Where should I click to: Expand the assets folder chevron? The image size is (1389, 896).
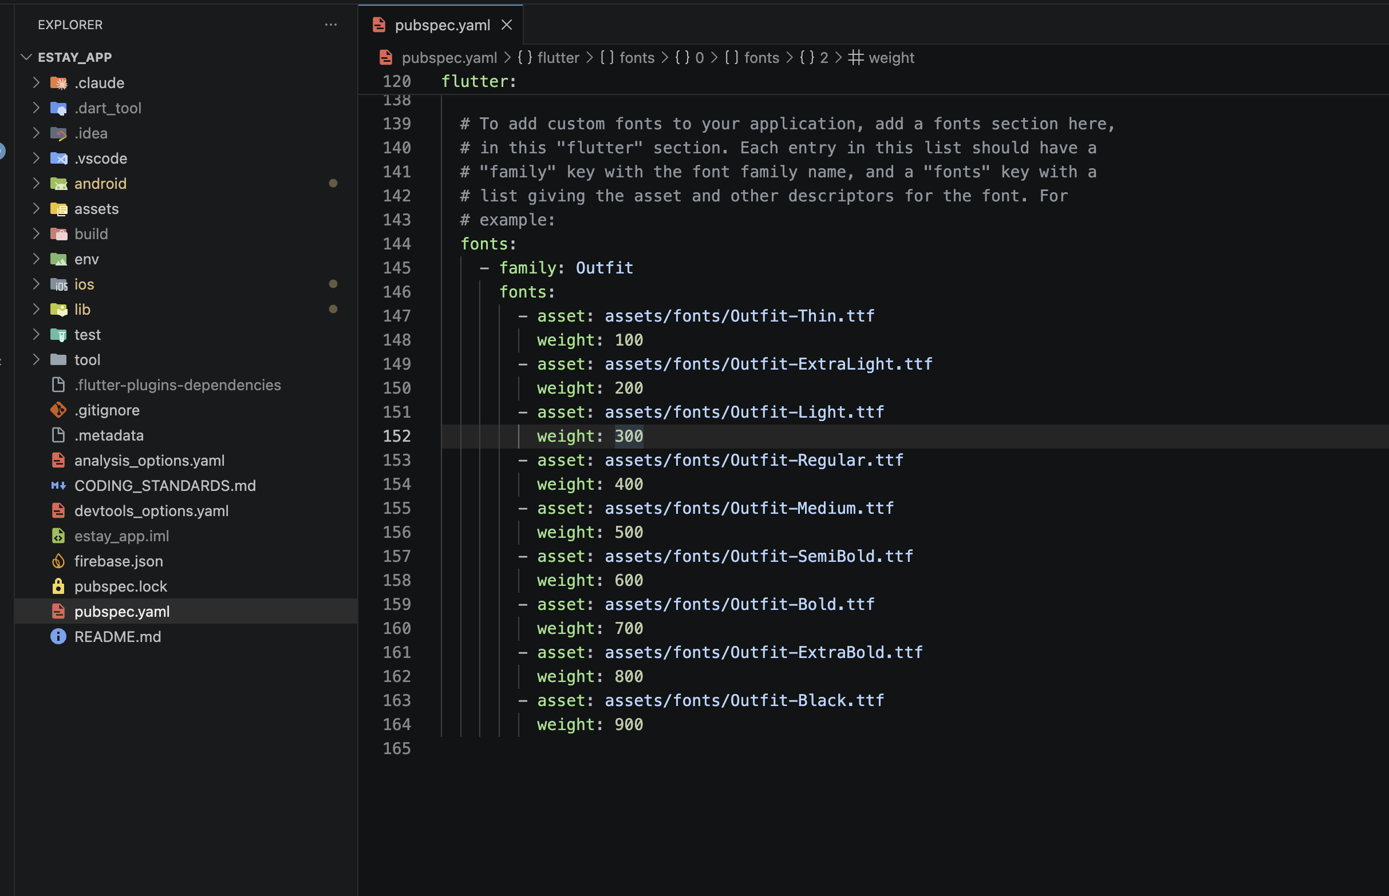36,208
